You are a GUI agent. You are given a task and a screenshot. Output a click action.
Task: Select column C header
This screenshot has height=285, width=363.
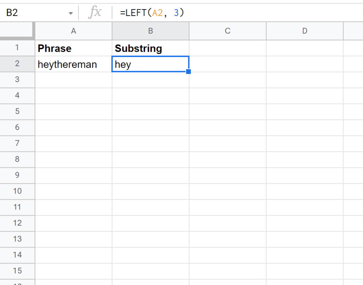[x=227, y=31]
